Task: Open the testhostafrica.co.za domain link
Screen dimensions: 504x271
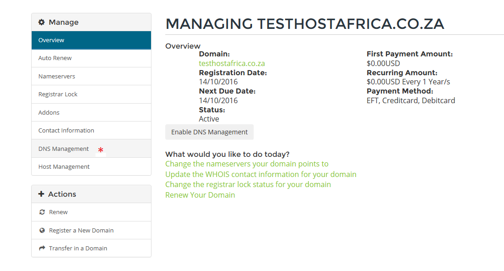Action: point(232,63)
